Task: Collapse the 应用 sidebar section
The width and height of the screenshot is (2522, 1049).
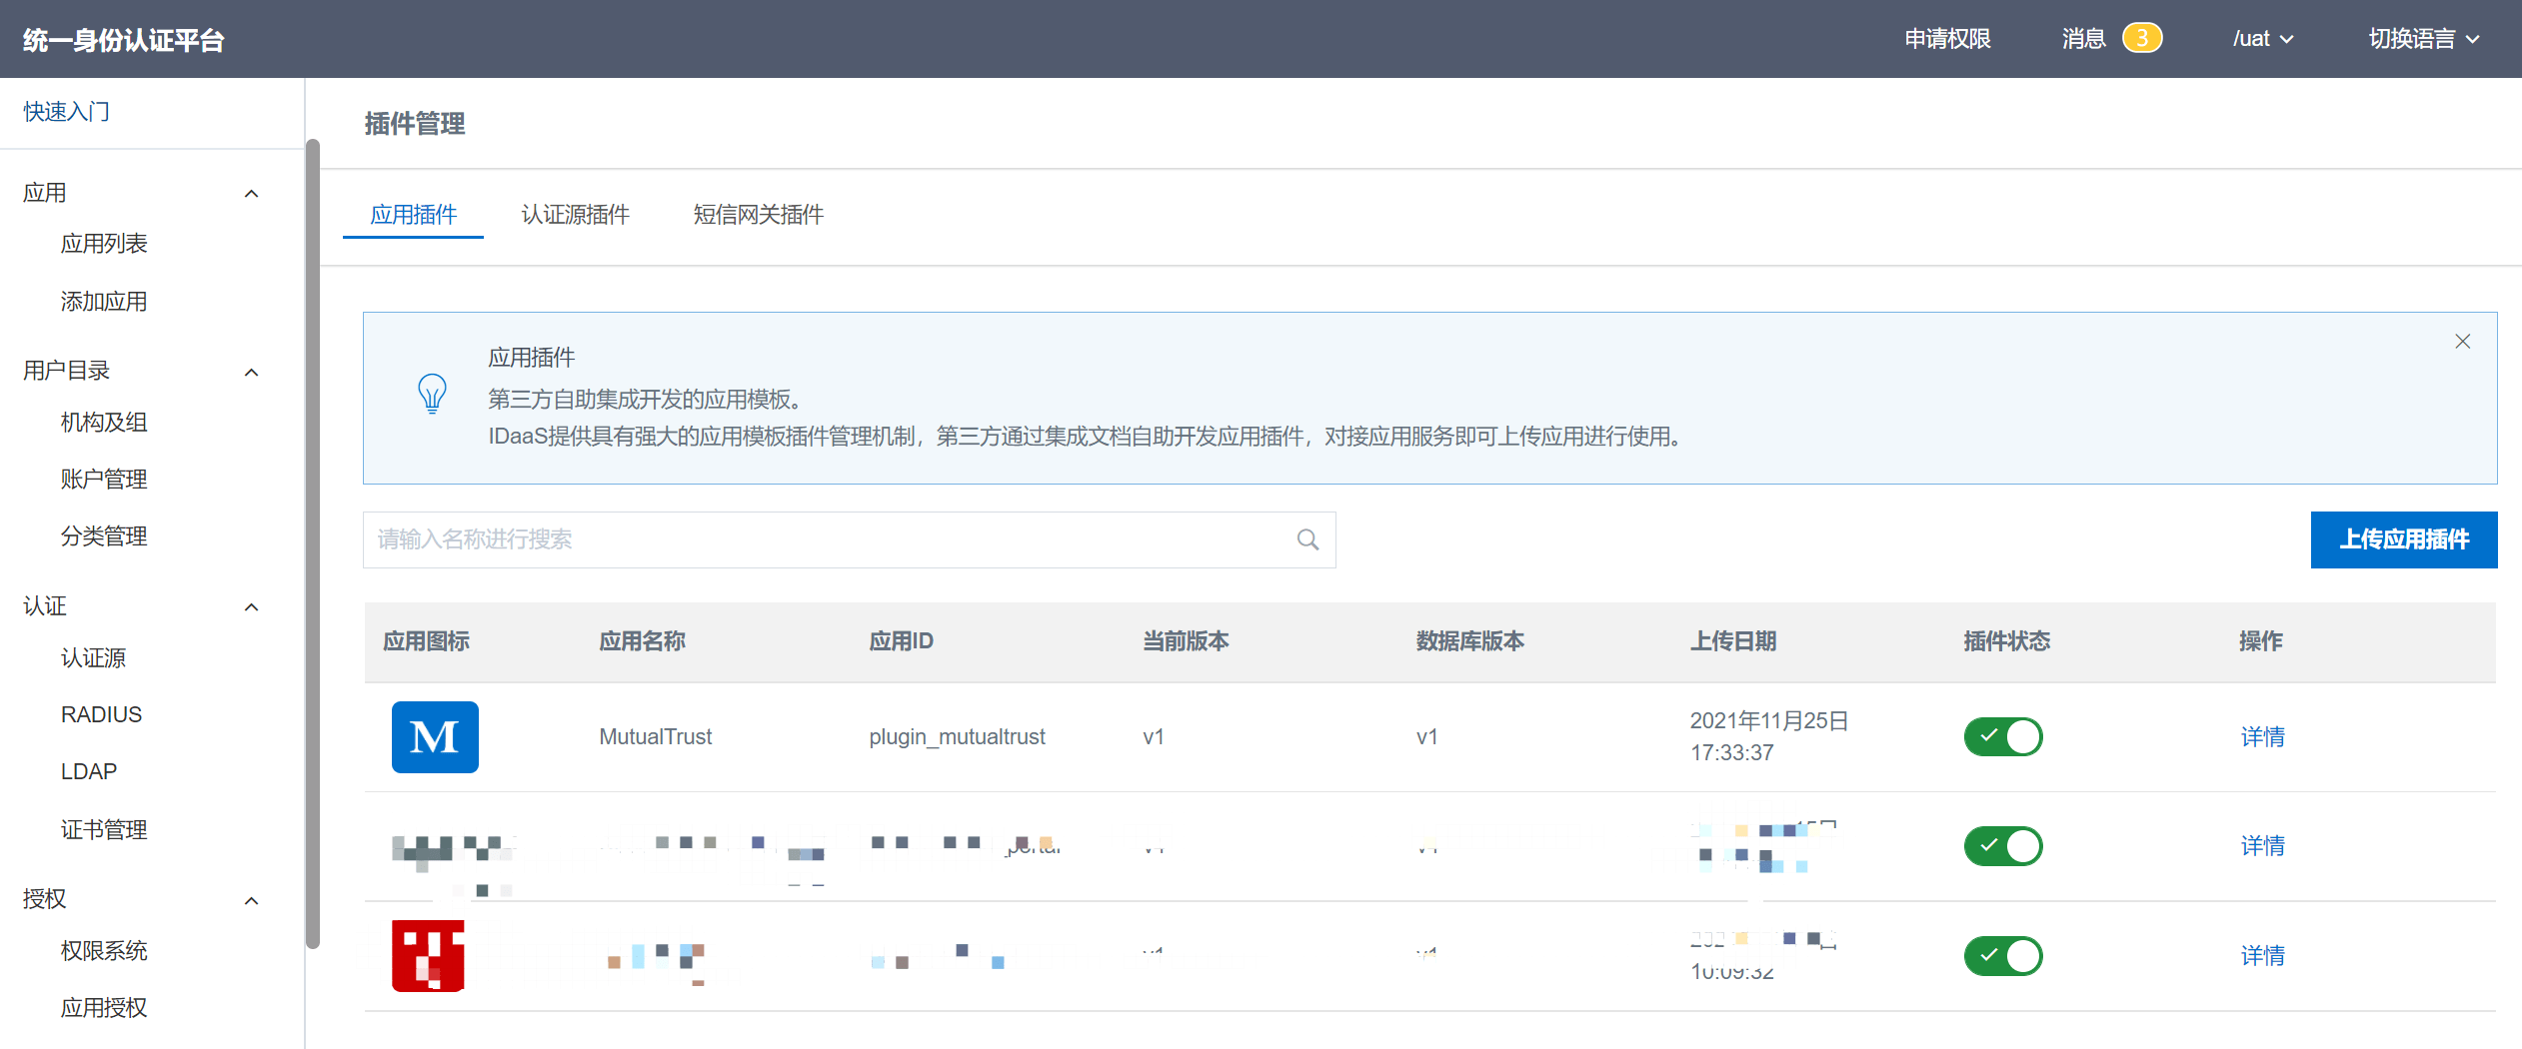Action: (252, 194)
